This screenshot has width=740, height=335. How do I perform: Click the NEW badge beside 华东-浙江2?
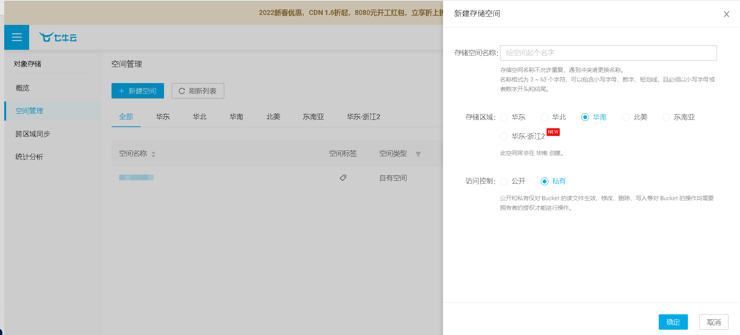(x=553, y=132)
